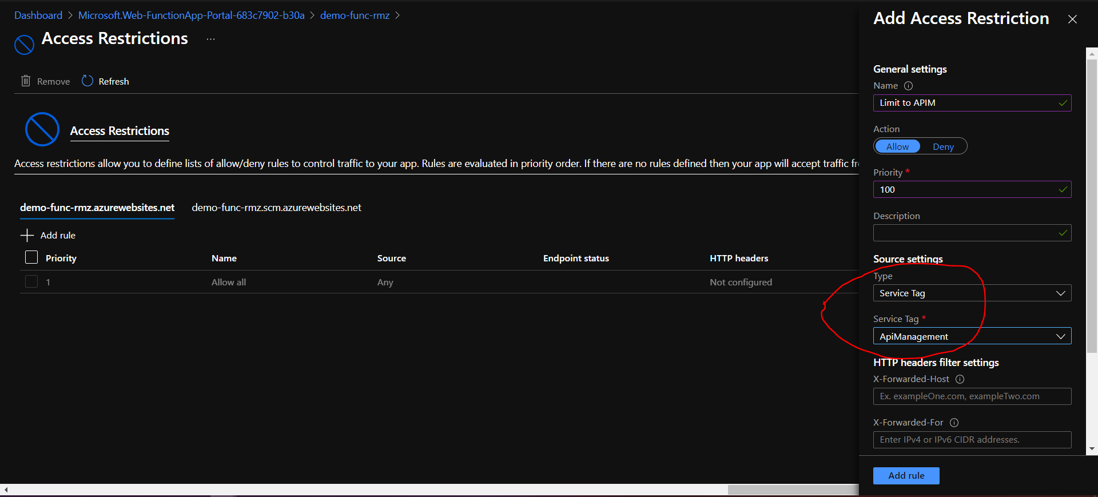Click the Name column header
This screenshot has width=1098, height=497.
[x=224, y=259]
